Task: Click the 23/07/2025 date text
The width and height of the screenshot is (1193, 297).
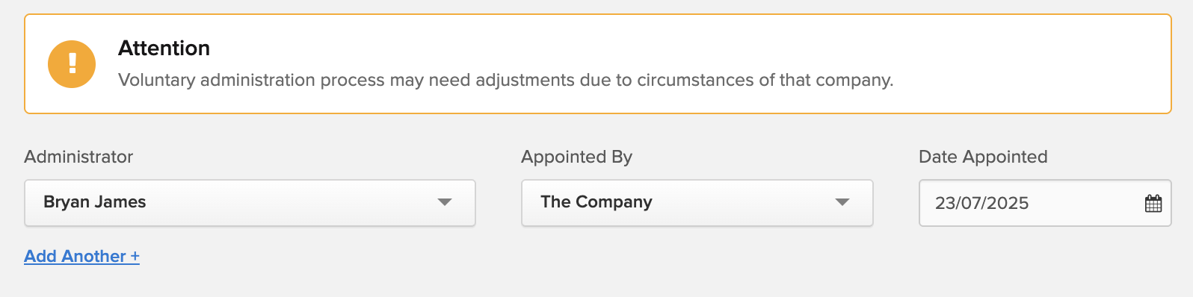Action: click(x=982, y=203)
